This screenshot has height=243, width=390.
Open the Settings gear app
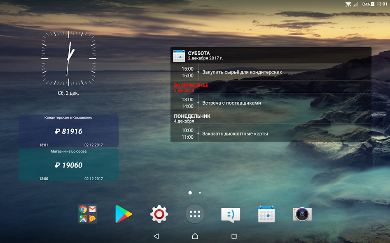pyautogui.click(x=159, y=214)
